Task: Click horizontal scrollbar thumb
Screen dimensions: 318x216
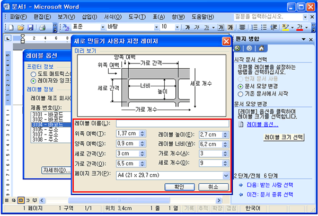Action: tap(119, 201)
